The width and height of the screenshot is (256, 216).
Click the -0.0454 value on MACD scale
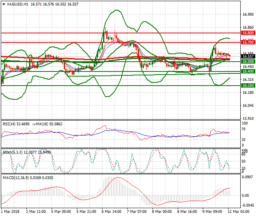coord(248,205)
